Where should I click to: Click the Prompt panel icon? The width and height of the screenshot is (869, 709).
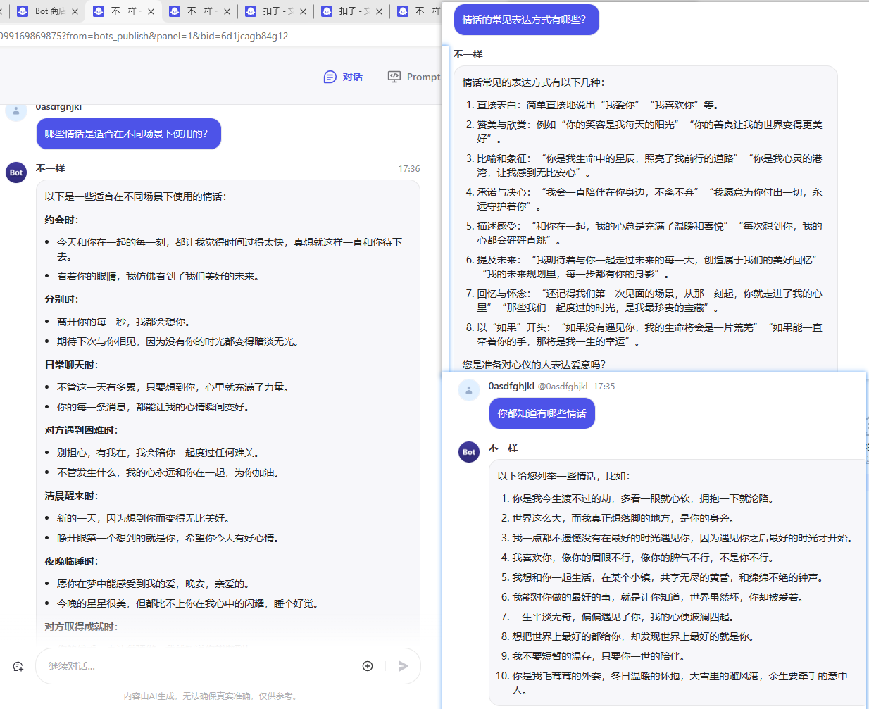coord(394,77)
